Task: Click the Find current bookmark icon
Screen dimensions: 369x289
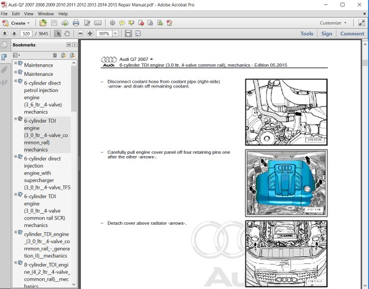Action: point(72,55)
